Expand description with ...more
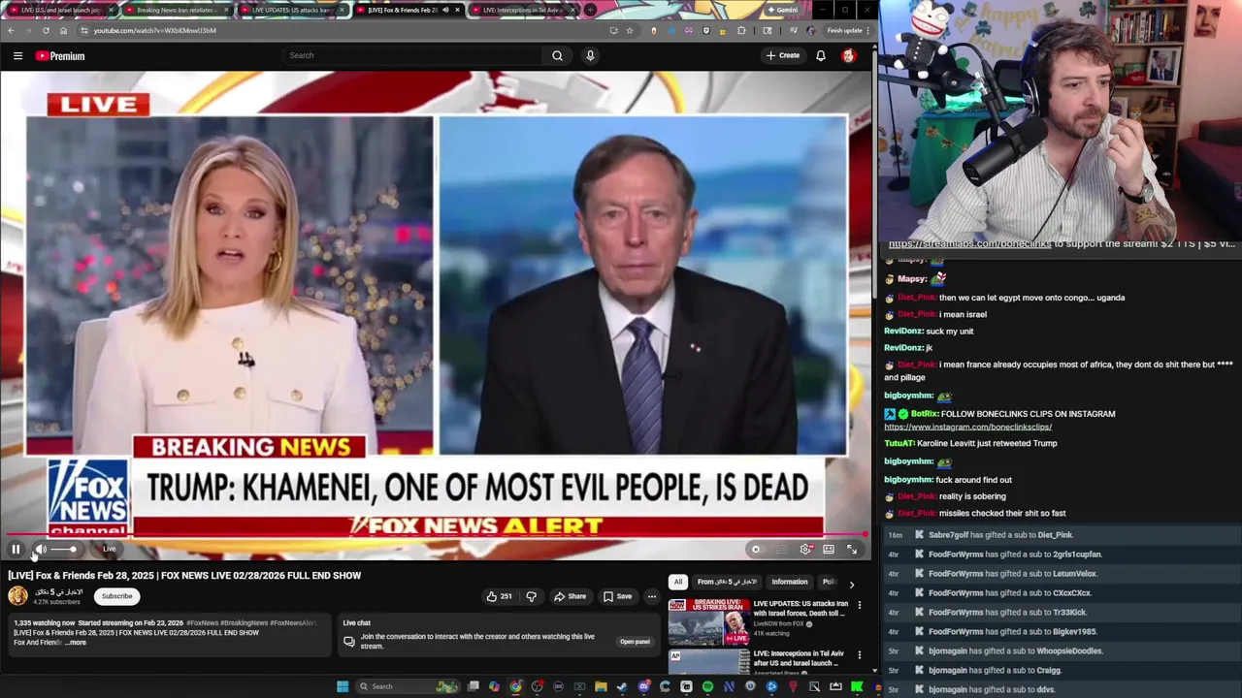 tap(77, 643)
